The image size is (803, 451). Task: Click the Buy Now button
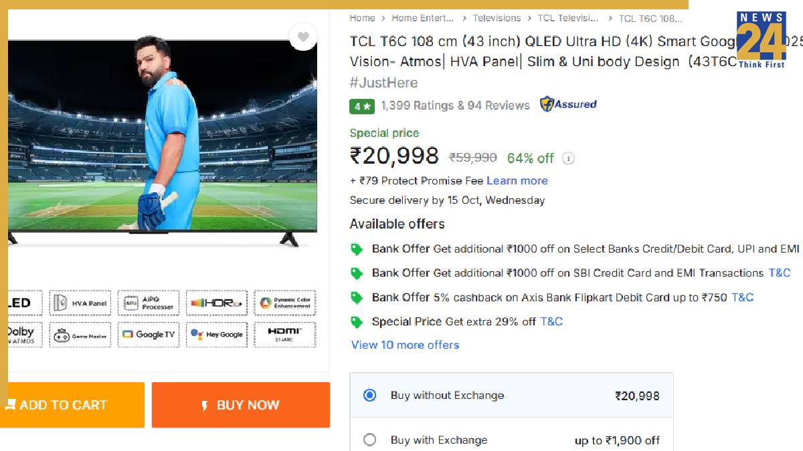240,405
